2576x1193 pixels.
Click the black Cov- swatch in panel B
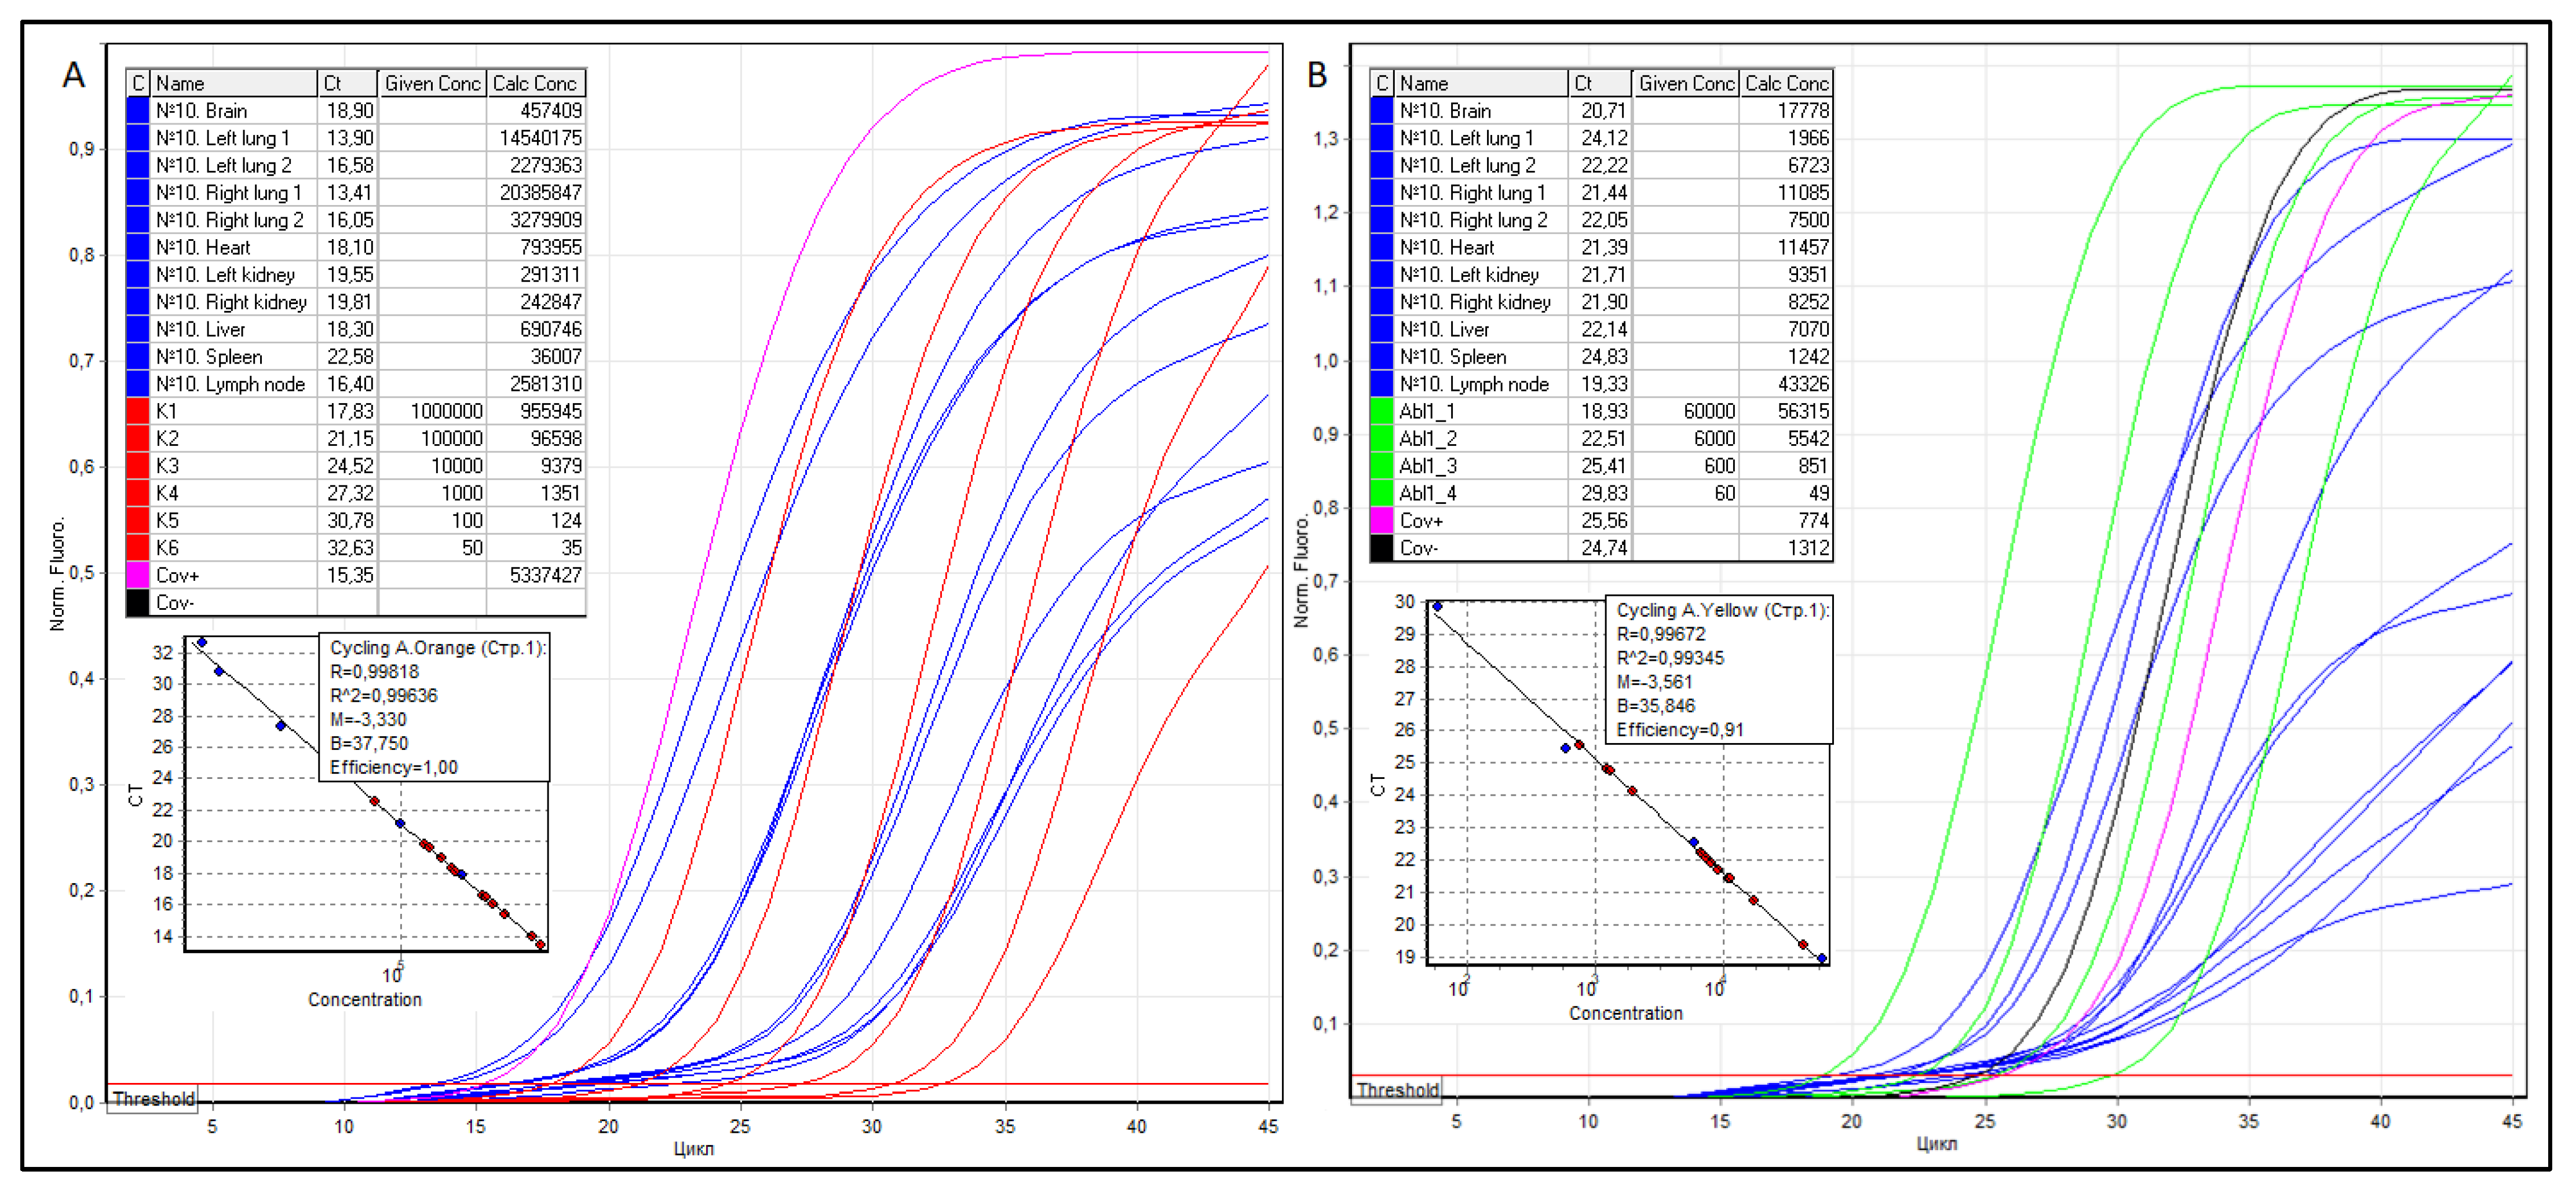coord(1382,548)
